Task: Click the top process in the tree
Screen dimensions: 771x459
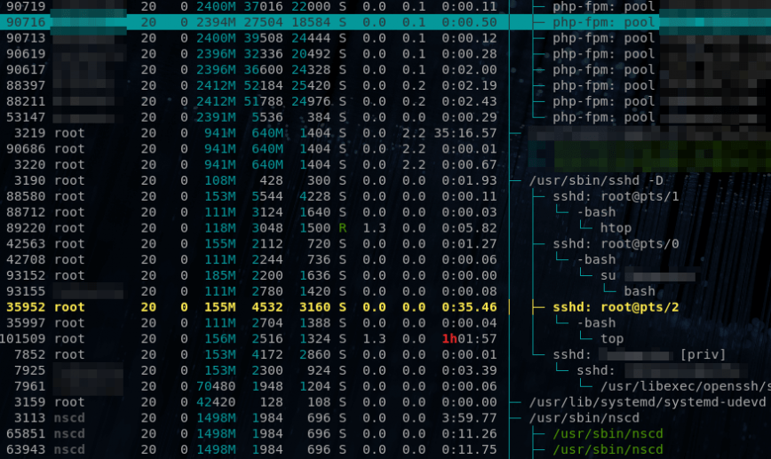Action: pyautogui.click(x=612, y=338)
